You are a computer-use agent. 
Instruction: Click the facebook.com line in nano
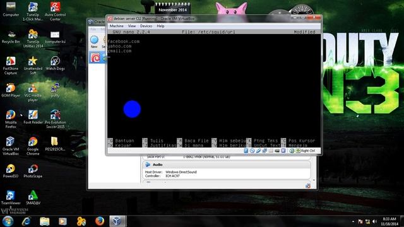tap(124, 42)
